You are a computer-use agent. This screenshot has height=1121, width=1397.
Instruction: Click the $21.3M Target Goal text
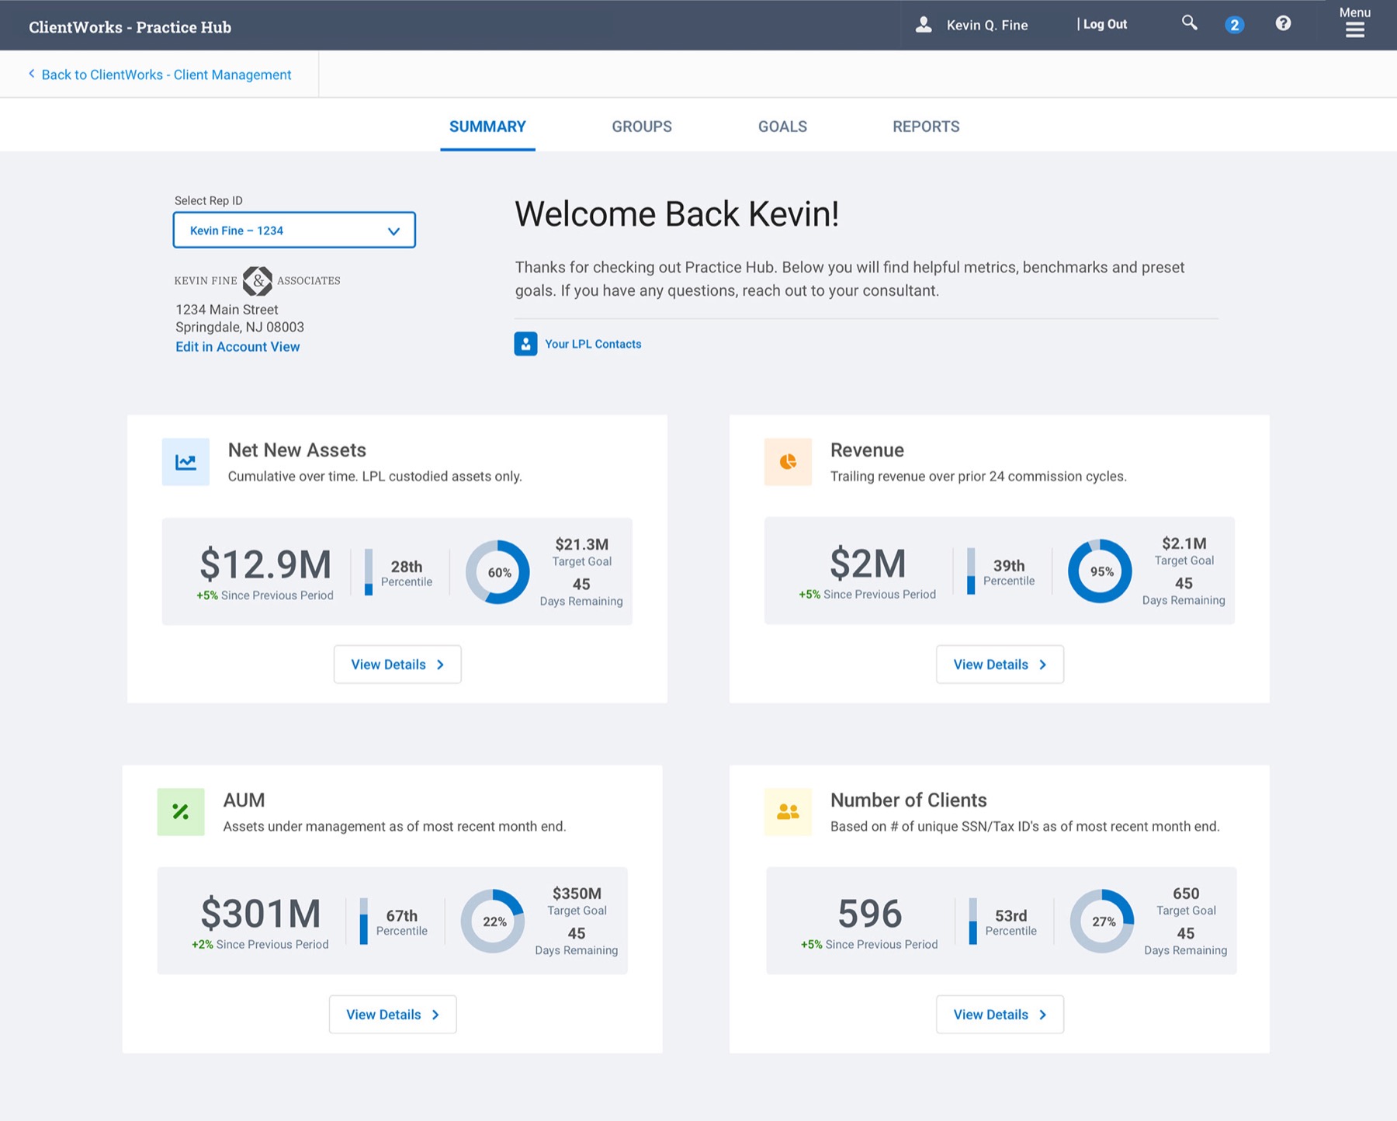click(582, 552)
